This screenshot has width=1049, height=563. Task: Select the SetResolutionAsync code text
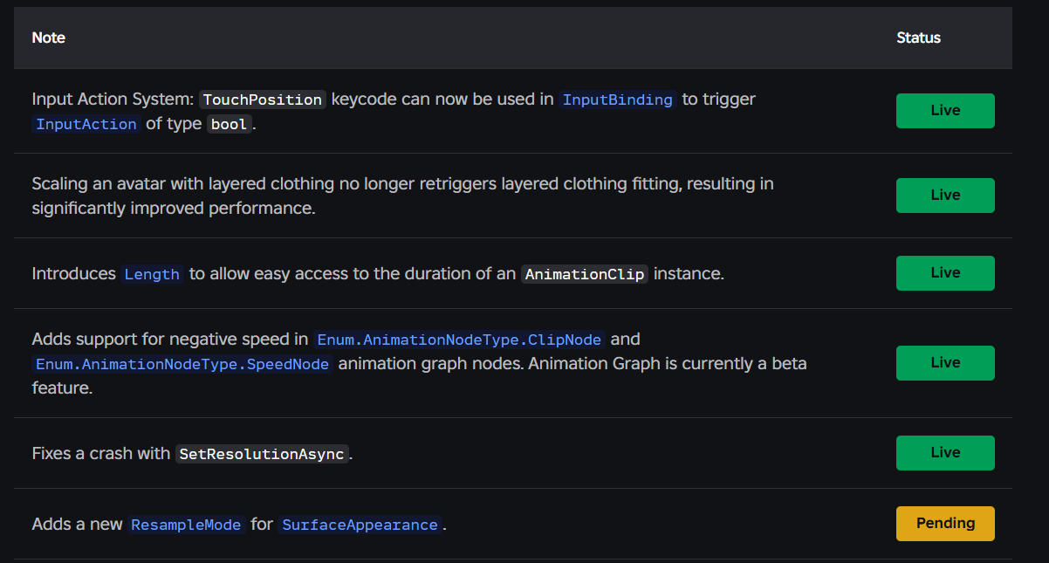pos(262,454)
